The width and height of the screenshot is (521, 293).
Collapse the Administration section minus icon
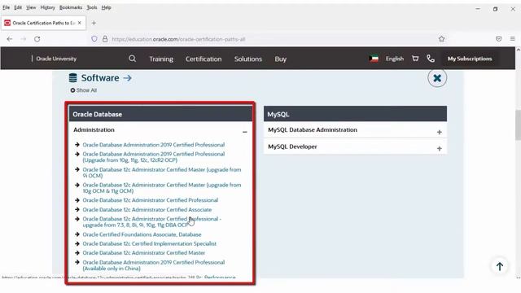[x=244, y=132]
